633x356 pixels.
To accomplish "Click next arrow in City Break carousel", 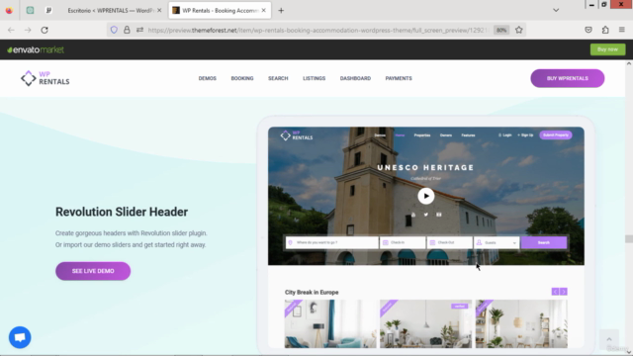I will [564, 292].
